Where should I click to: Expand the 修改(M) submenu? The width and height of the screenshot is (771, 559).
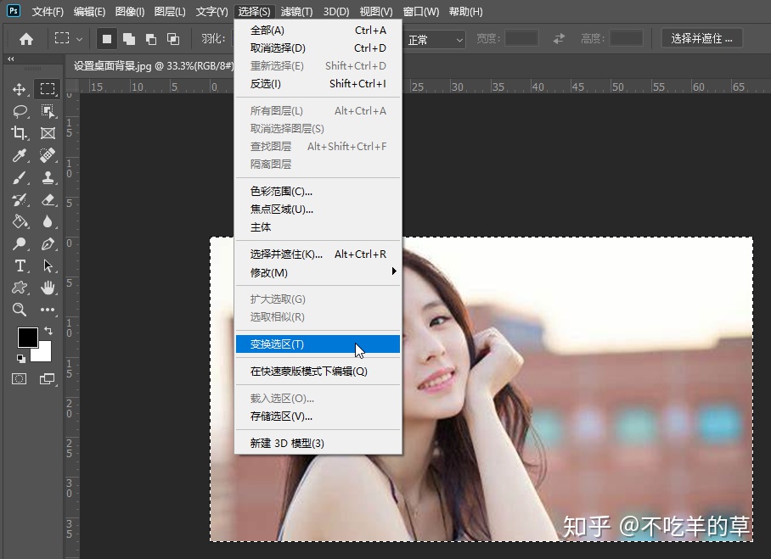click(x=318, y=272)
